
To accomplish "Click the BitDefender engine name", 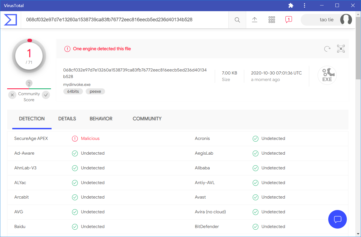I will coord(207,227).
